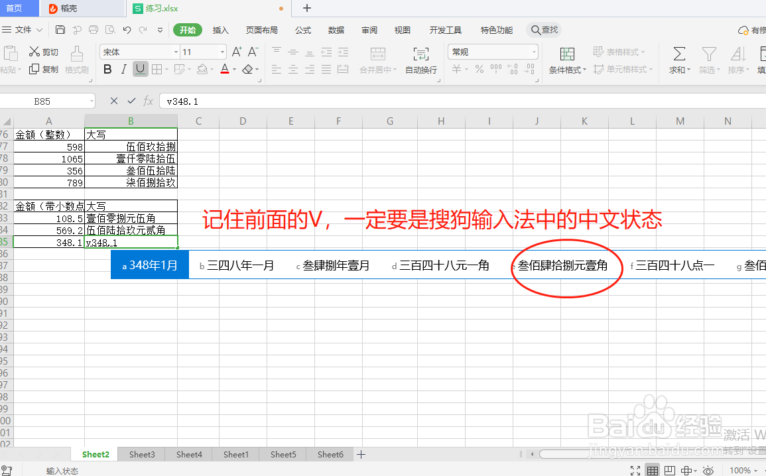Switch to the Sheet4 worksheet tab
766x476 pixels.
pos(188,454)
